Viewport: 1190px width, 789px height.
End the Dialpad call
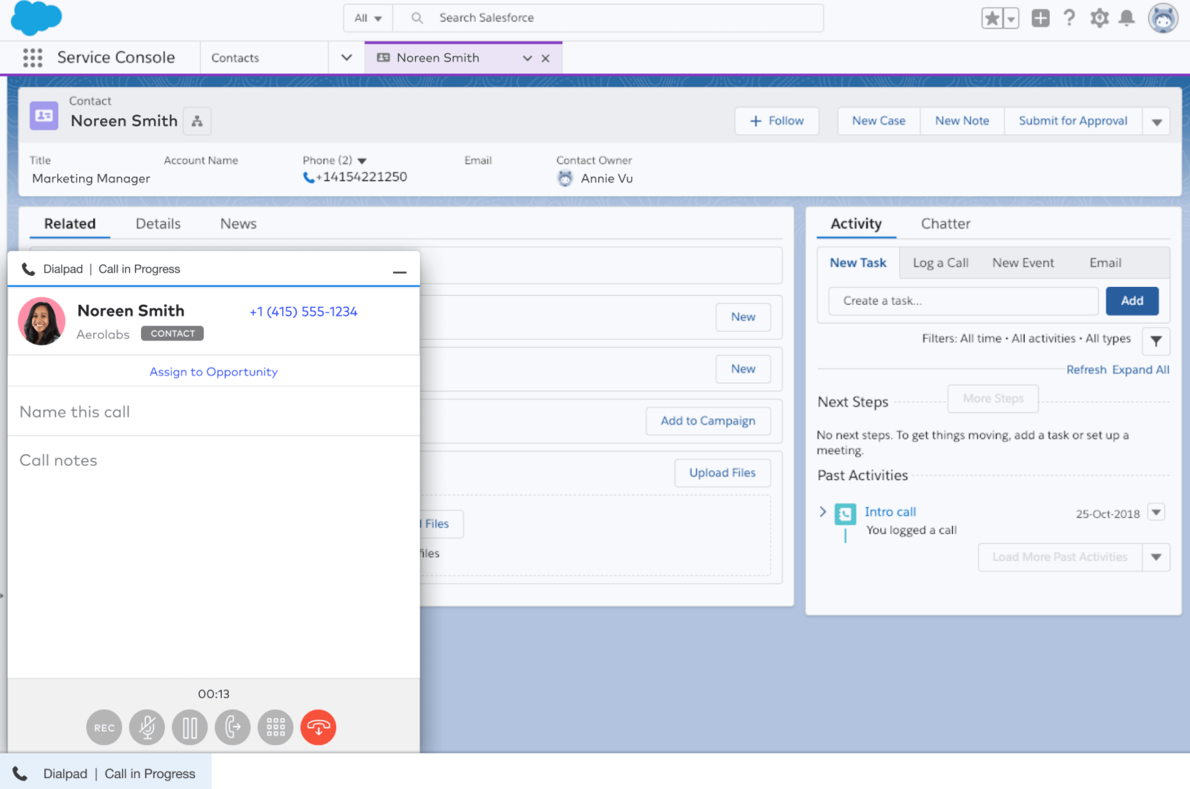(318, 727)
